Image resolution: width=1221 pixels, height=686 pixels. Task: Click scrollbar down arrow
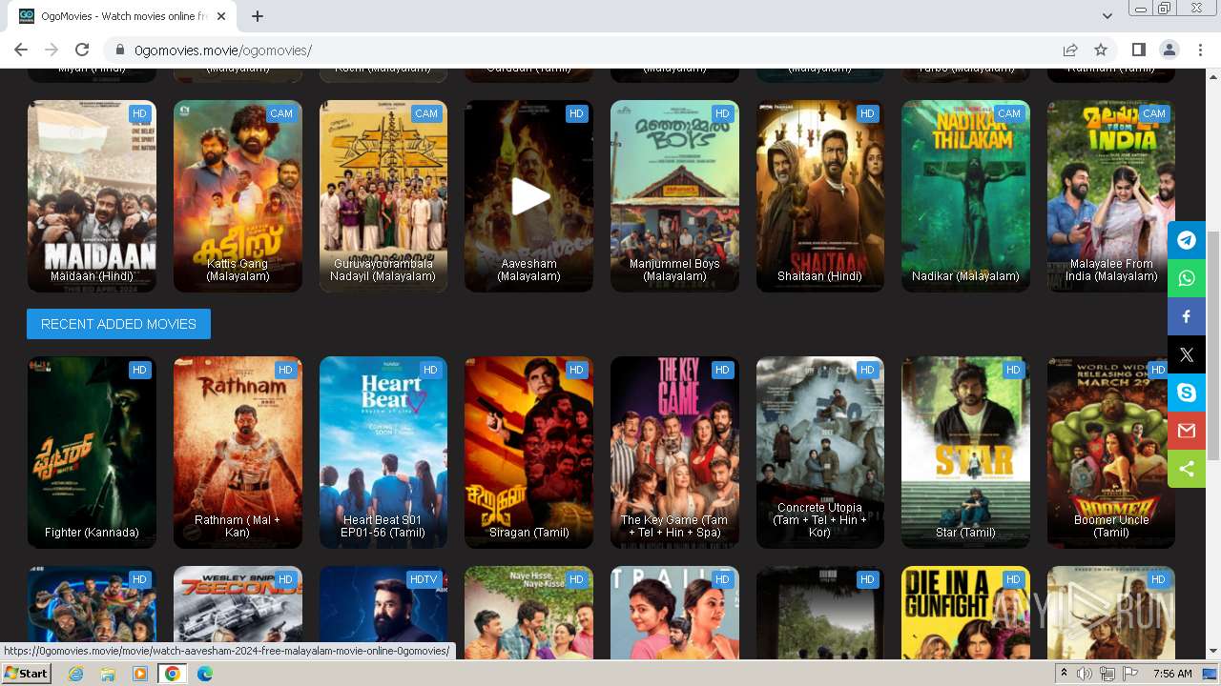coord(1213,652)
